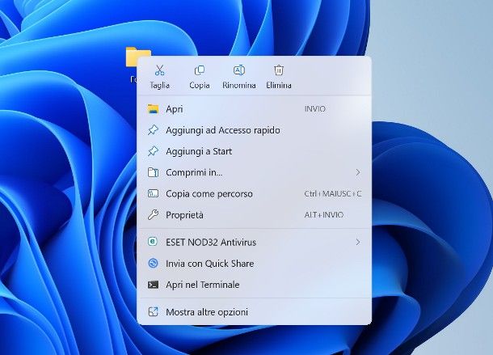Click the ESET logo icon
The width and height of the screenshot is (493, 355).
(153, 242)
